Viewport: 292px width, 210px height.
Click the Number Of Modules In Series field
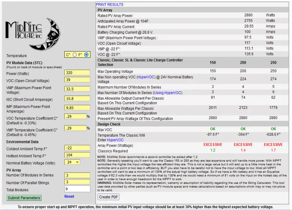(x=77, y=175)
